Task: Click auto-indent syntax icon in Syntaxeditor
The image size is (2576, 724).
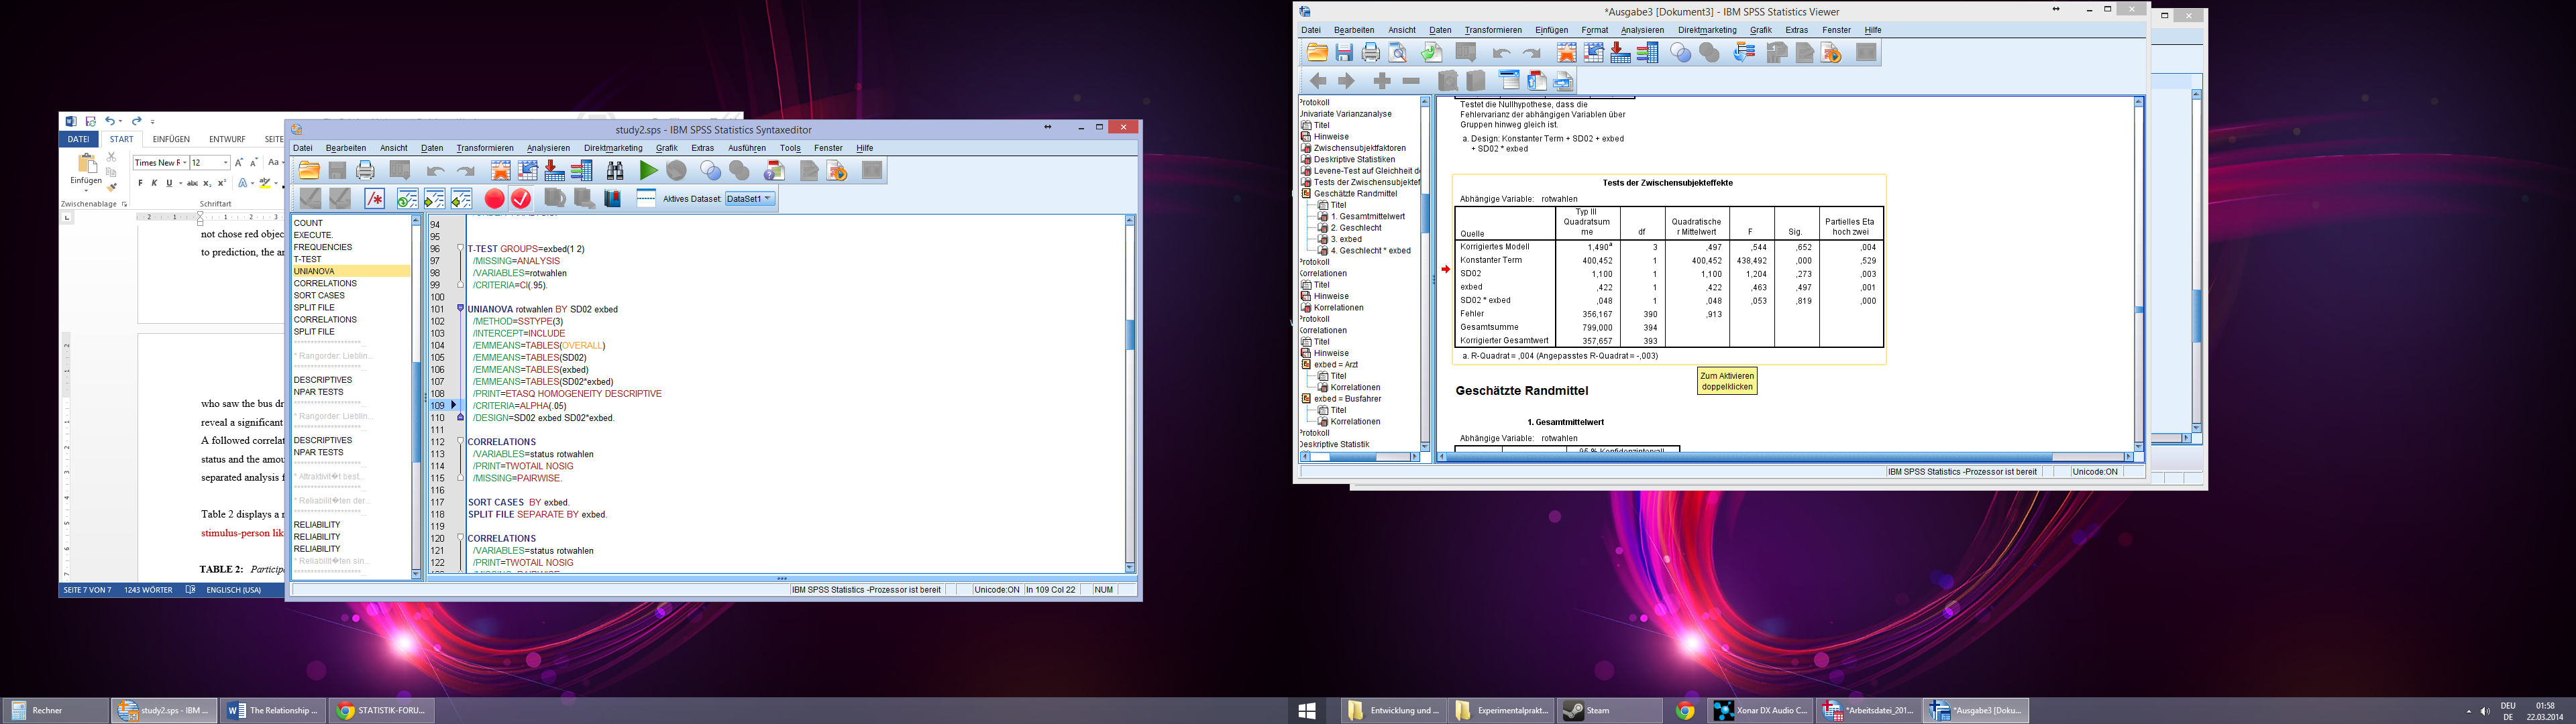Action: click(x=408, y=199)
